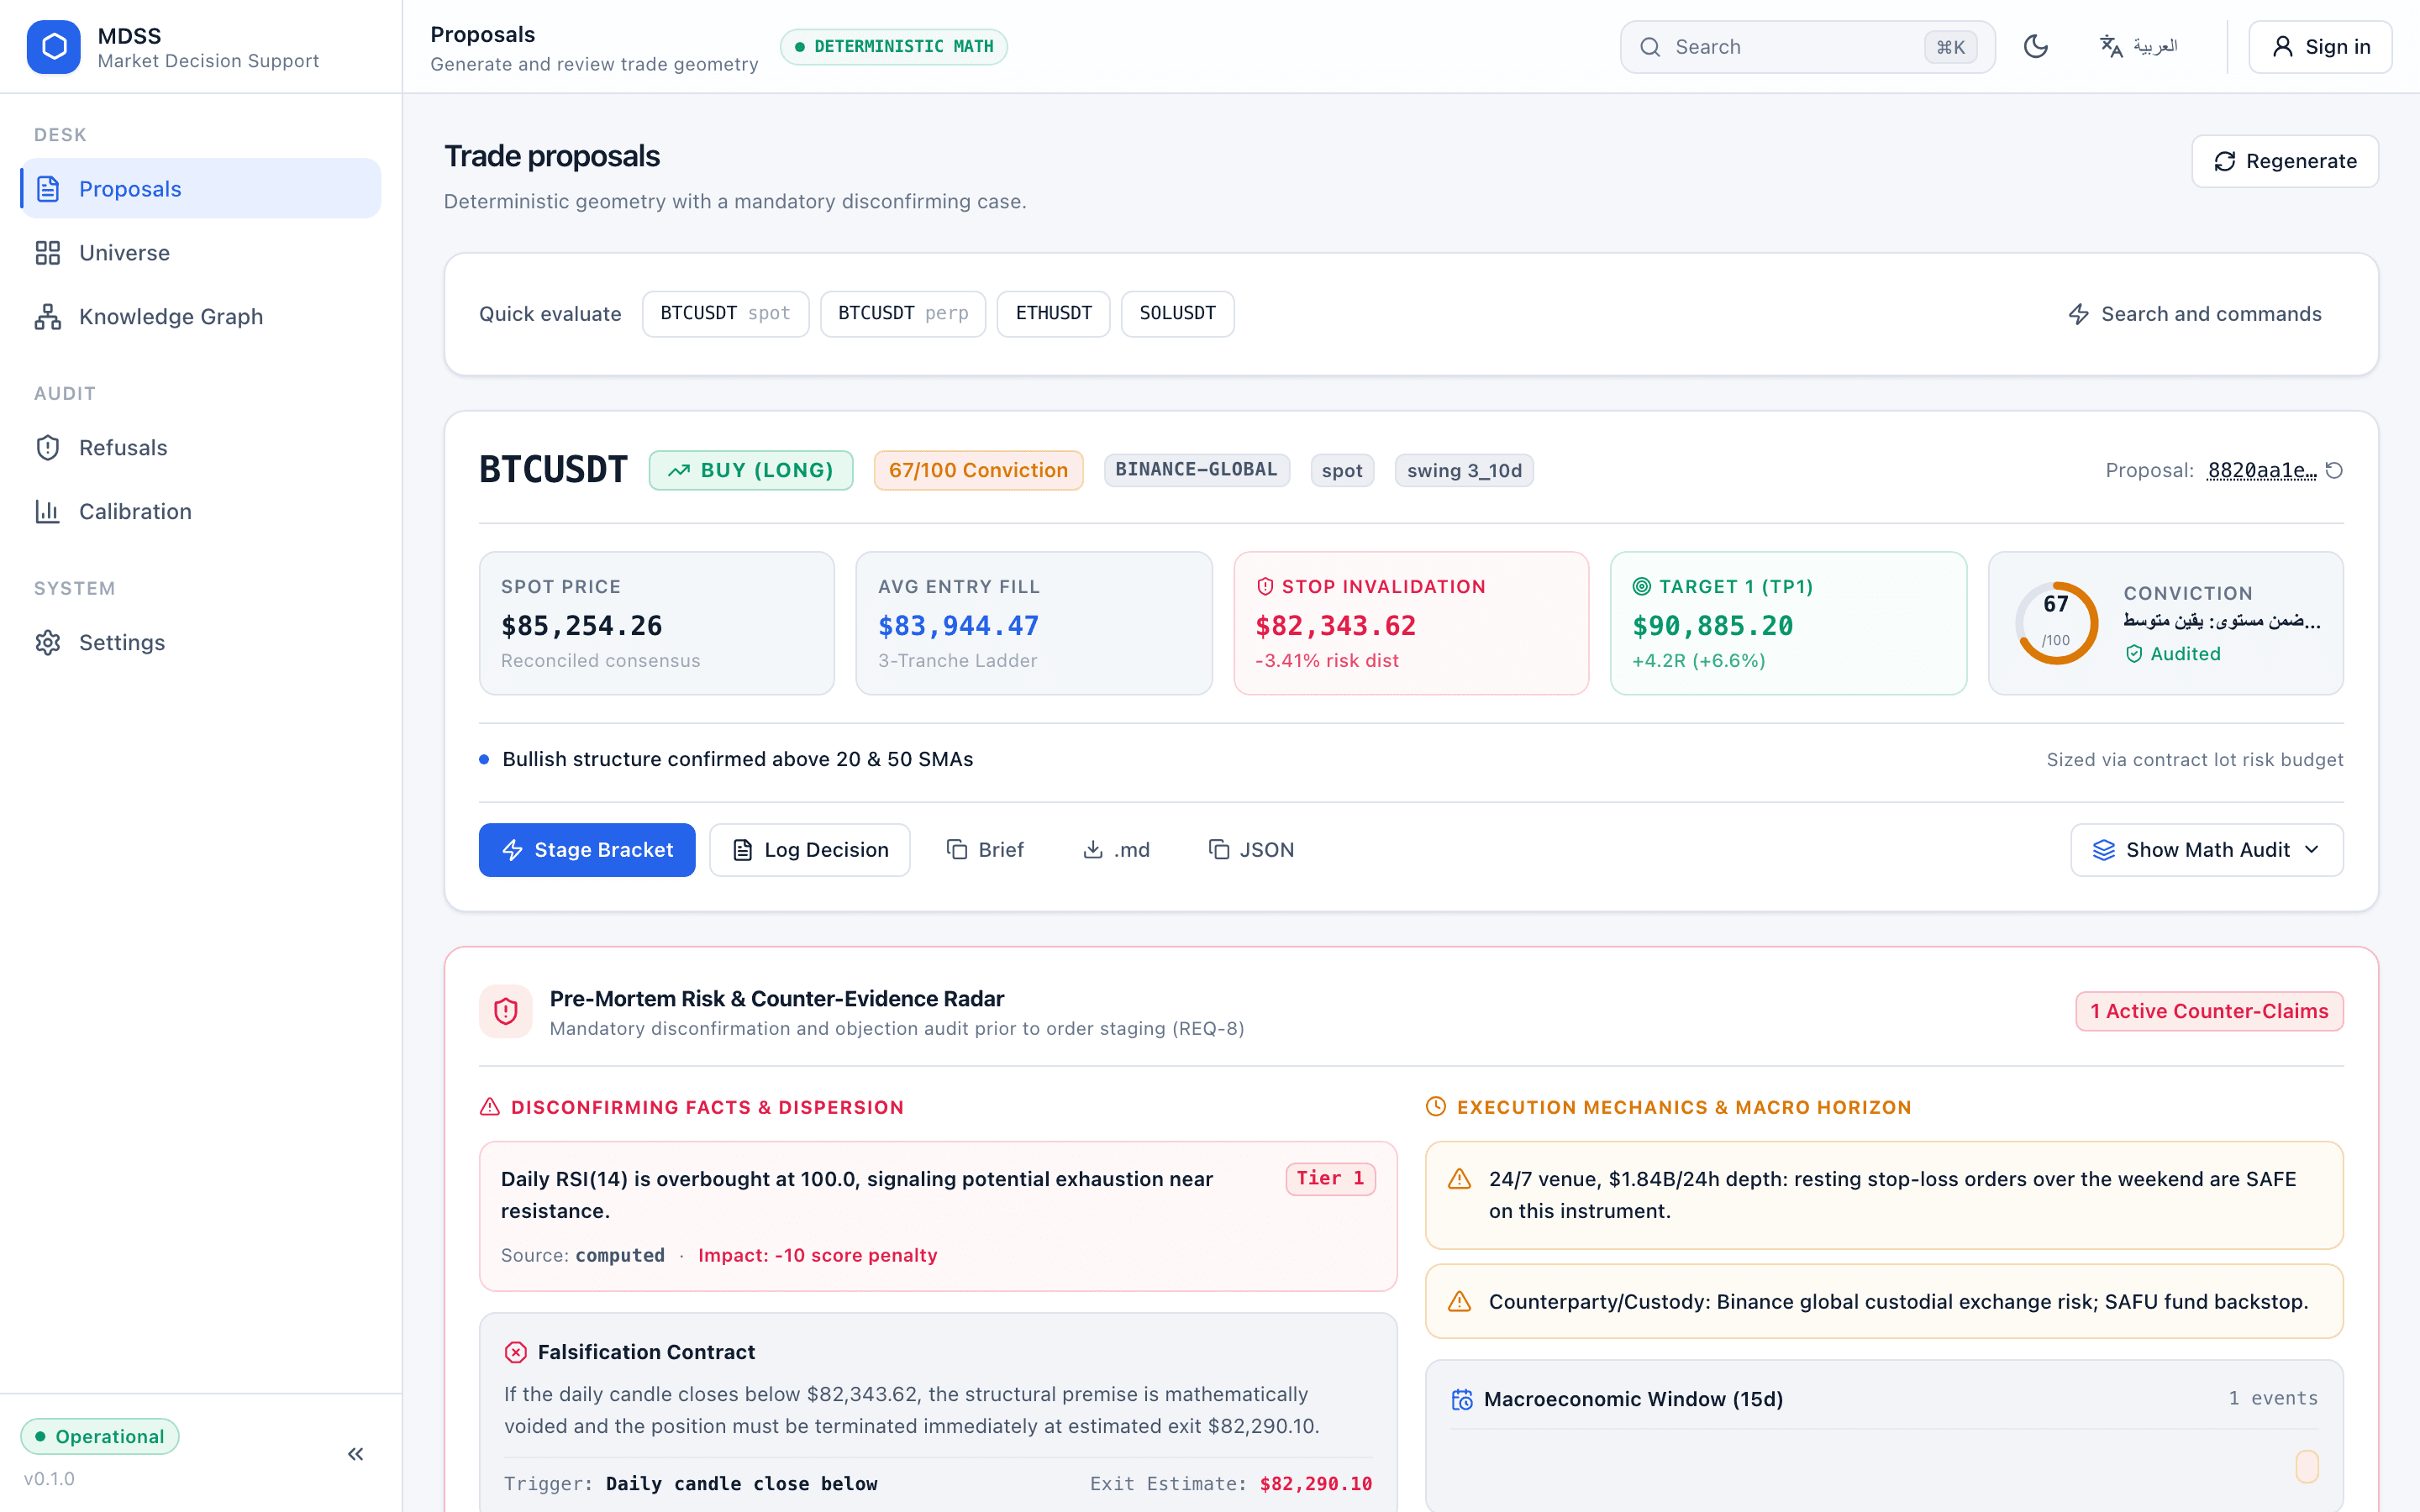Click the Tier 1 tag
The height and width of the screenshot is (1512, 2420).
point(1330,1179)
